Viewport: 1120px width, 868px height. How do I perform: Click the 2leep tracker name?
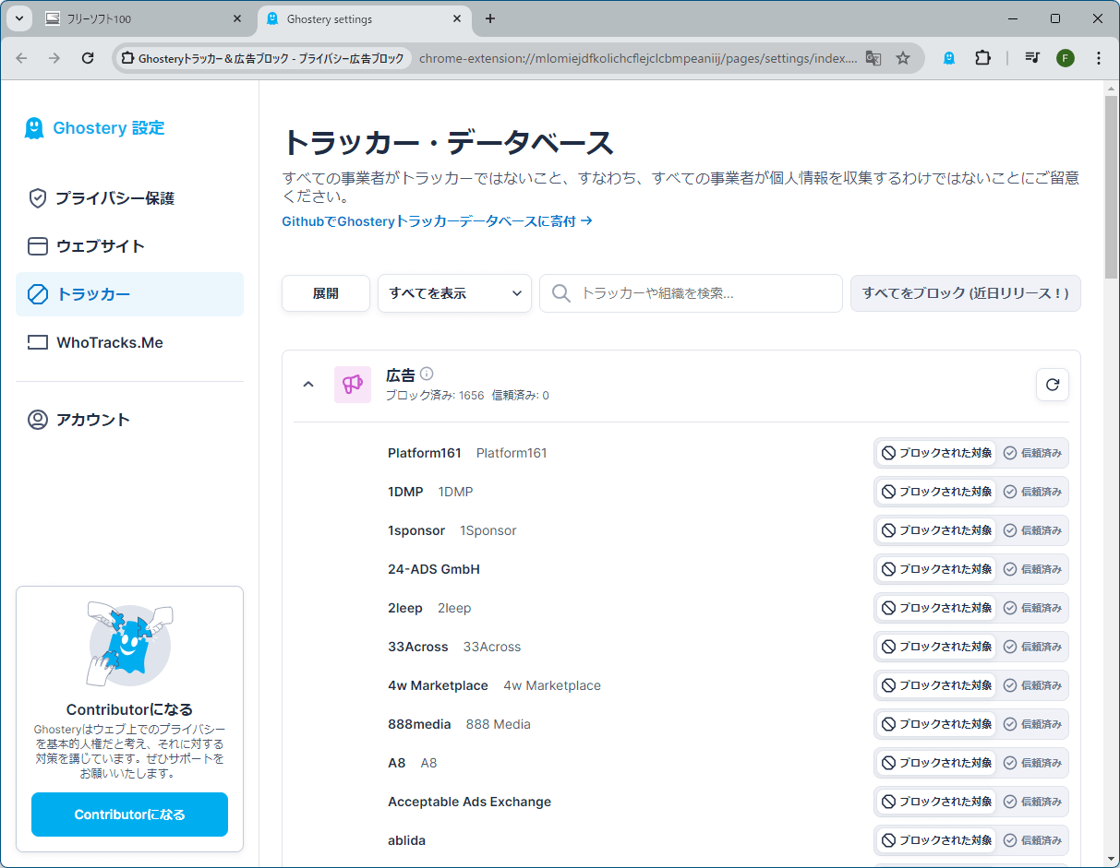coord(405,608)
